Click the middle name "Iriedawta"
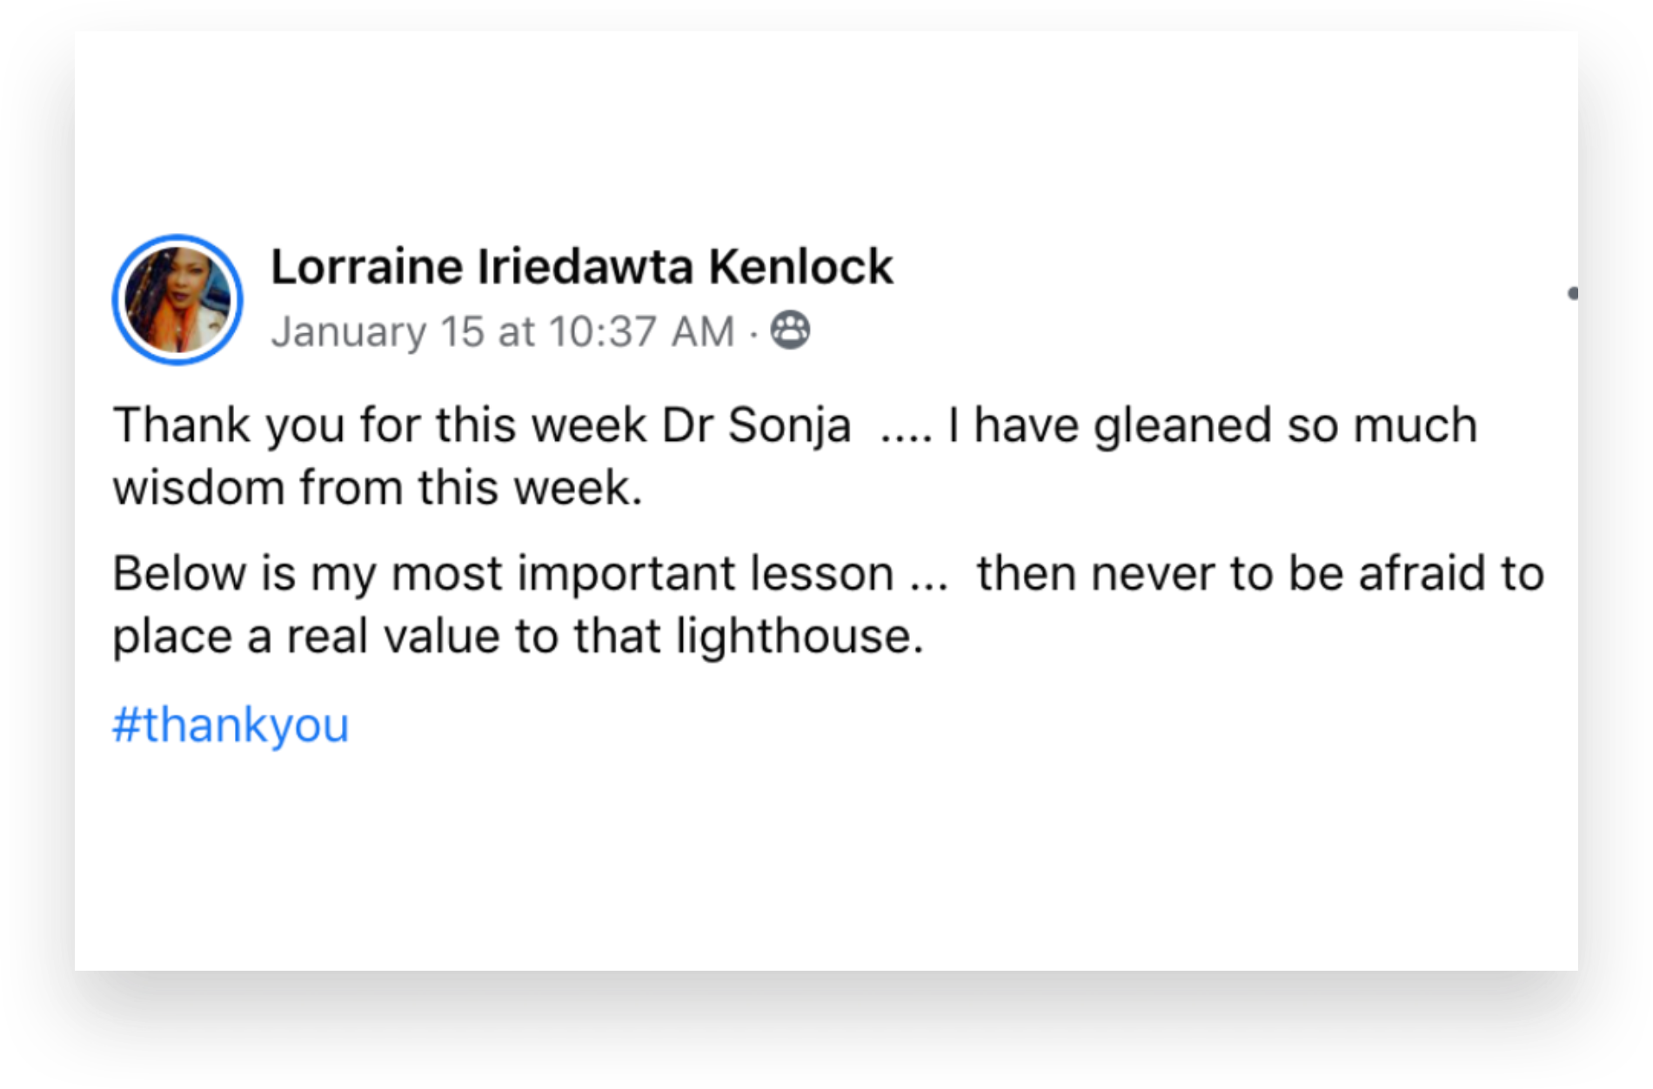This screenshot has width=1653, height=1089. 585,266
